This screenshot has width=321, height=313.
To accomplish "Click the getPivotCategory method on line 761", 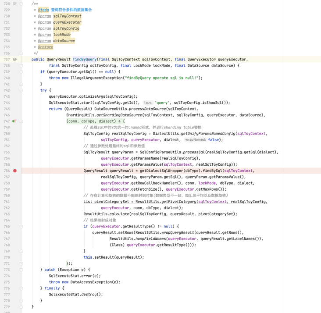I will tap(179, 202).
